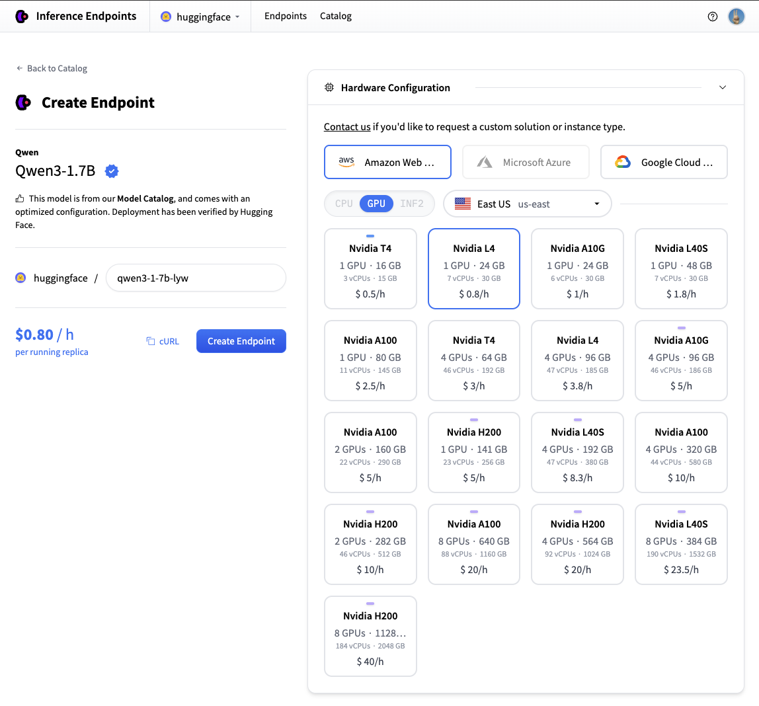
Task: Click the Hardware Configuration heading text
Action: 395,87
